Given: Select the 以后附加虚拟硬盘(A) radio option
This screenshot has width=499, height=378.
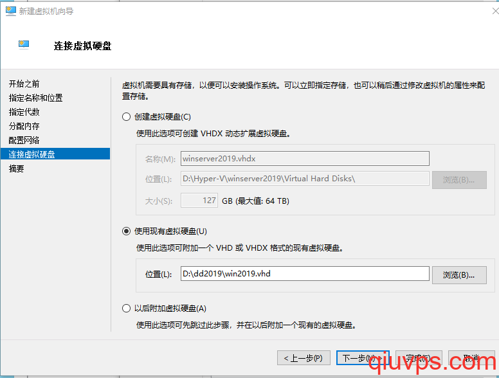Looking at the screenshot, I should pos(126,309).
